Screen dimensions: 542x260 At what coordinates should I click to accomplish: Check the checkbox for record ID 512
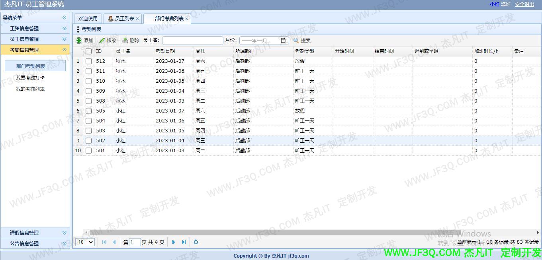(88, 61)
